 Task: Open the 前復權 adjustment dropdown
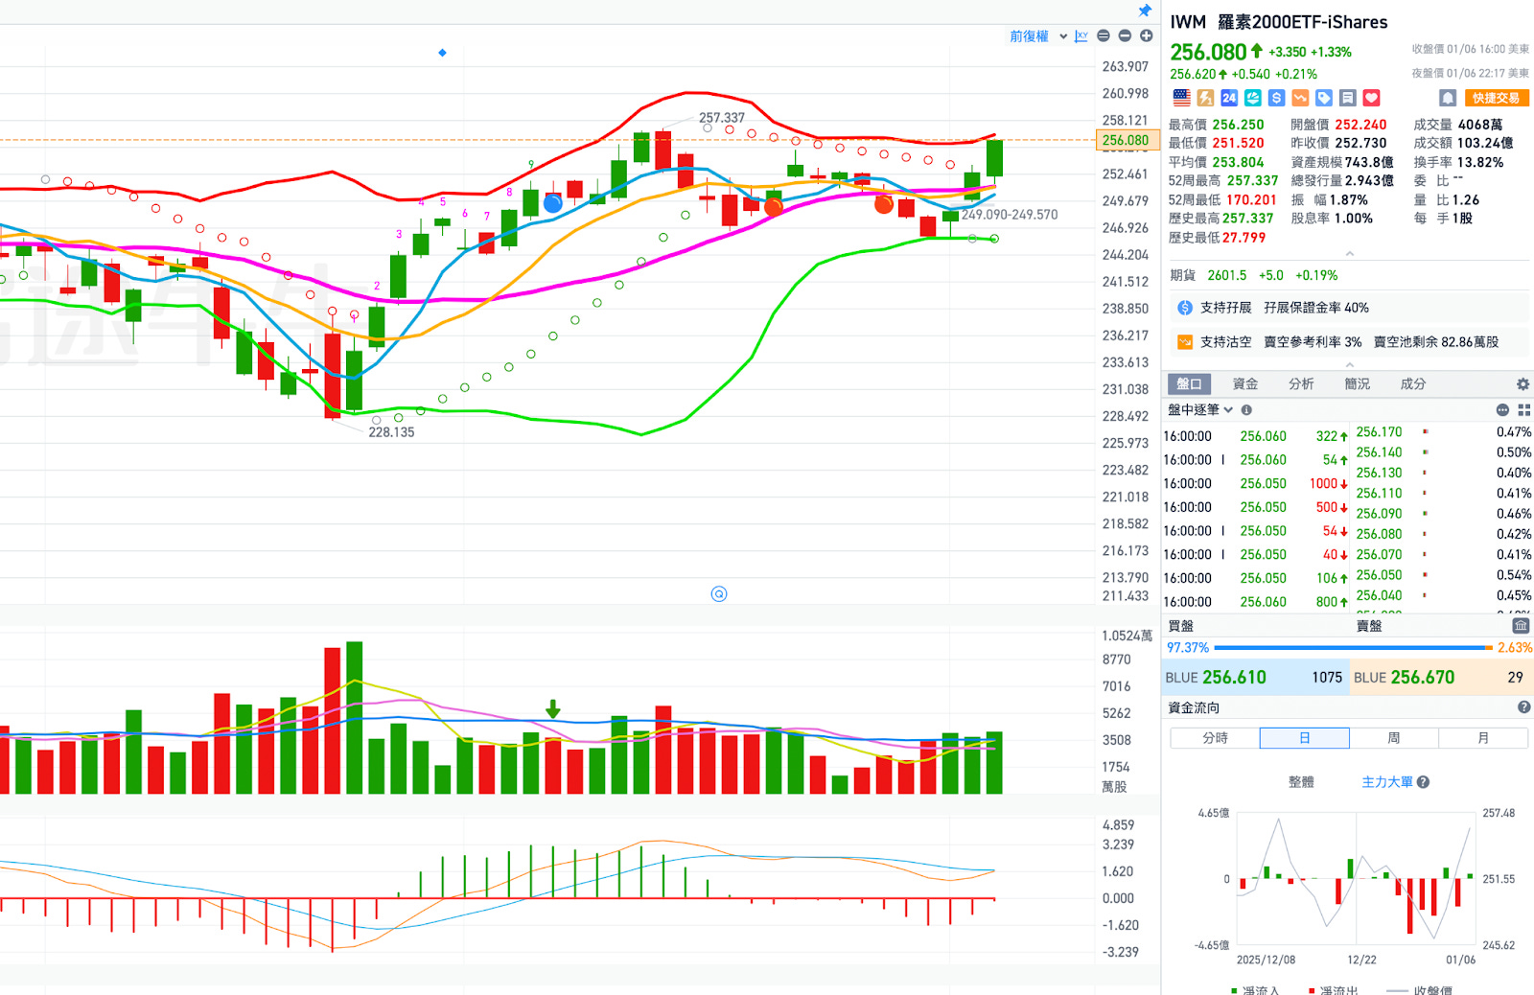tap(1038, 35)
